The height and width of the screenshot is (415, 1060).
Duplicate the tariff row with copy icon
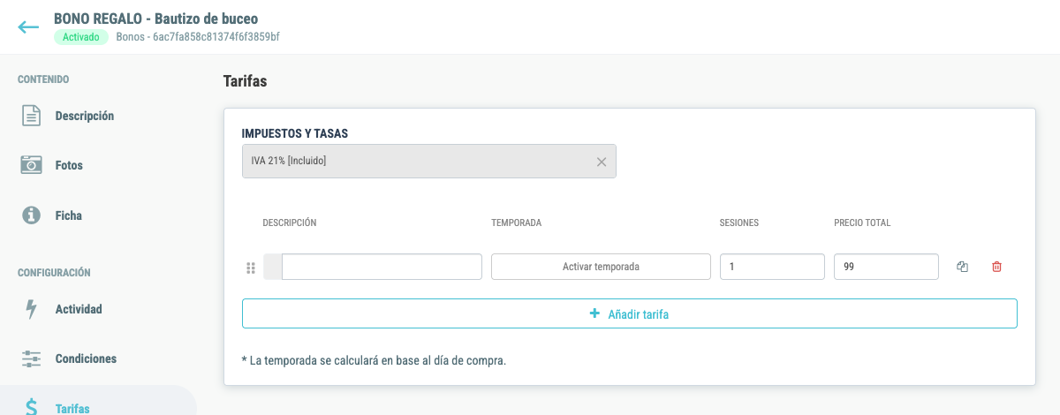coord(963,267)
